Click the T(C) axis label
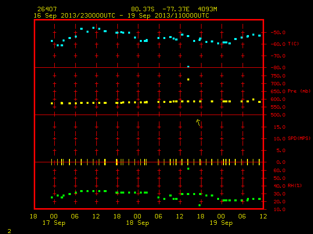Image resolution: width=313 pixels, height=234 pixels. (x=293, y=44)
